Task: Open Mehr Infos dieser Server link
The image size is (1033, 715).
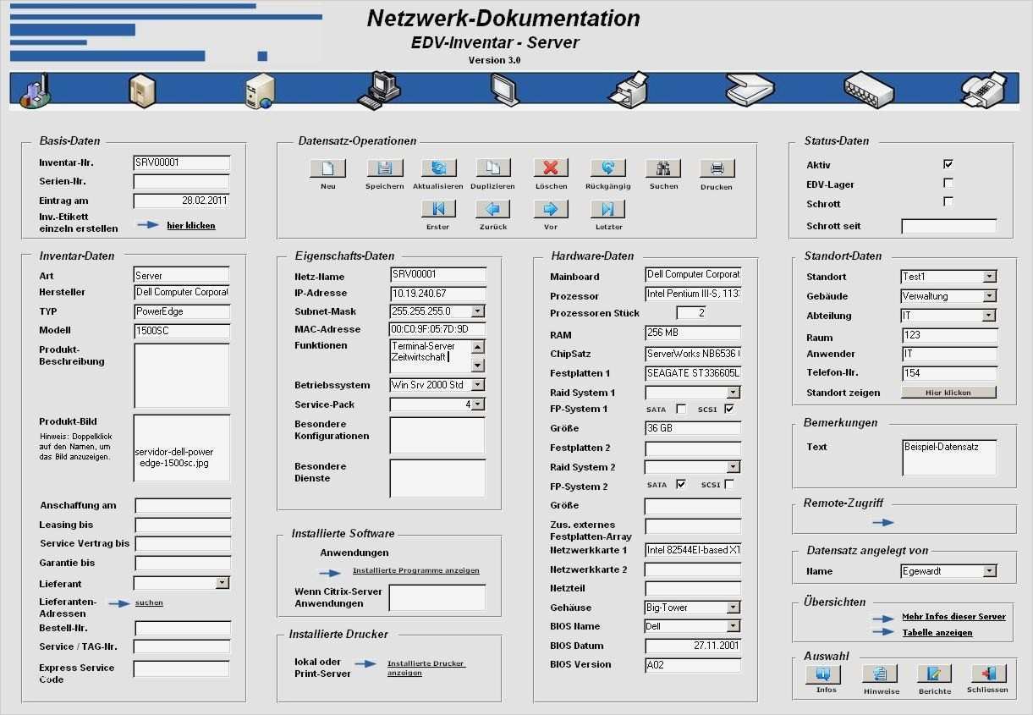Action: click(x=953, y=617)
